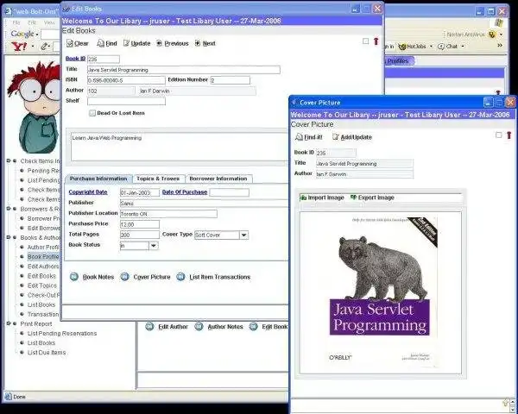This screenshot has width=518, height=414.
Task: Switch to Borrower Information tab
Action: (218, 179)
